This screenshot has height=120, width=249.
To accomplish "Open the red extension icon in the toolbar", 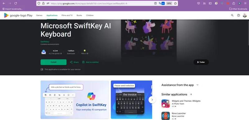I will pos(228,3).
